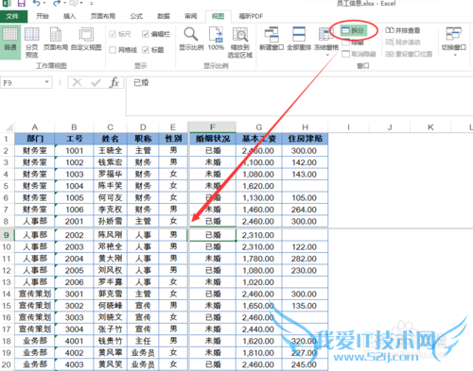The height and width of the screenshot is (371, 473).
Task: Click the Save icon in quick access toolbar
Action: click(21, 4)
